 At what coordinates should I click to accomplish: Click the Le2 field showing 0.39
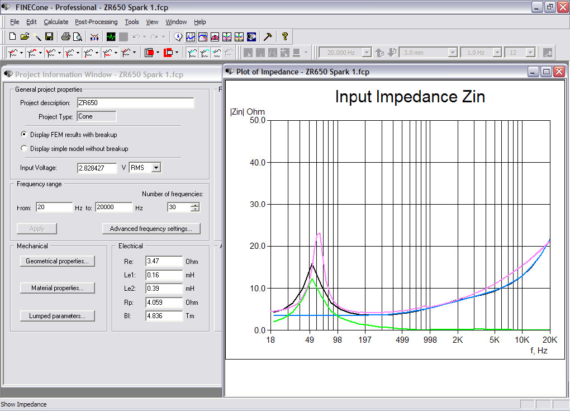164,289
